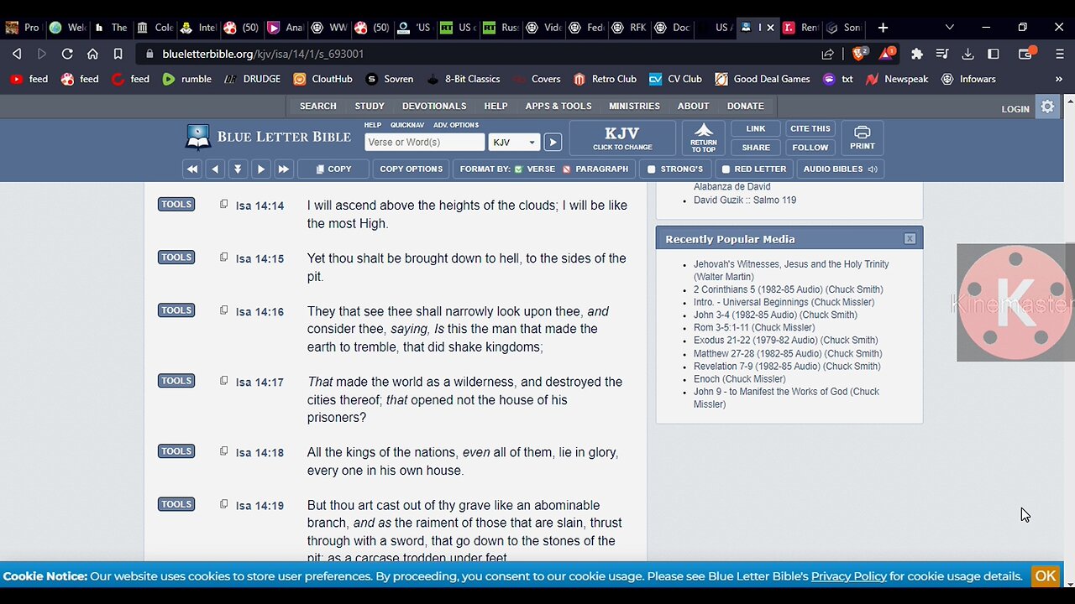
Task: Click the browser home button
Action: [92, 54]
